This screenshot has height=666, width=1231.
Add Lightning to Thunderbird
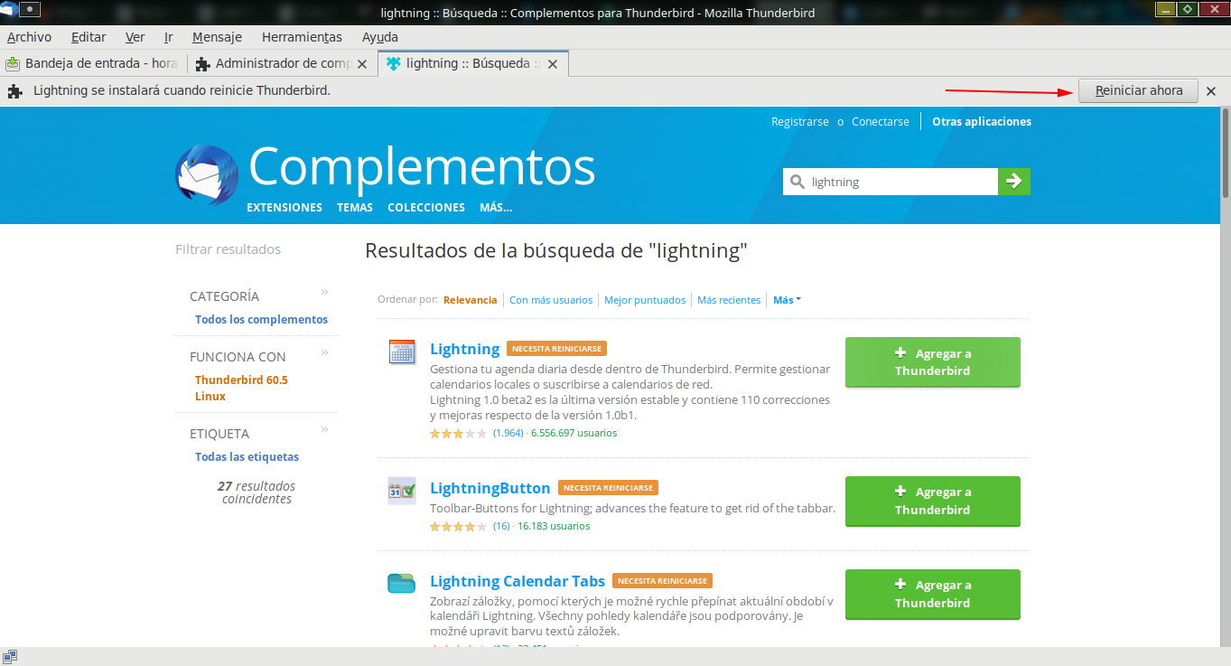point(933,362)
